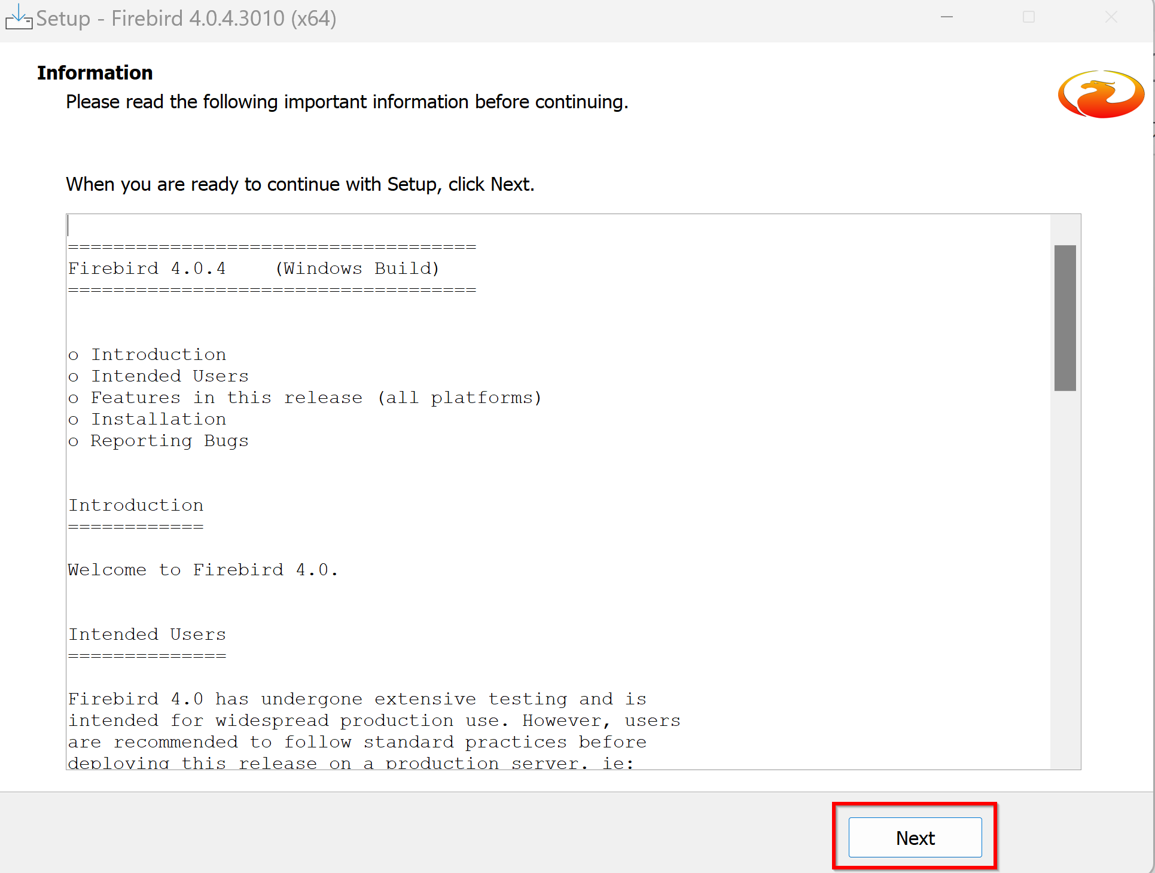Click the setup installer icon in title bar
The height and width of the screenshot is (873, 1155).
pyautogui.click(x=18, y=17)
